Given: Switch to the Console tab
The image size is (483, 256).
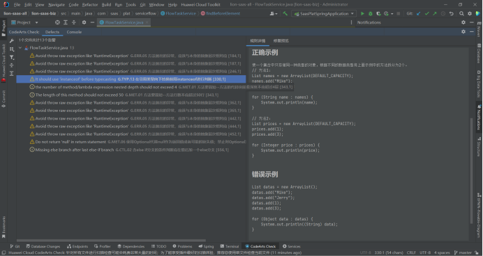Looking at the screenshot, I should click(x=74, y=32).
